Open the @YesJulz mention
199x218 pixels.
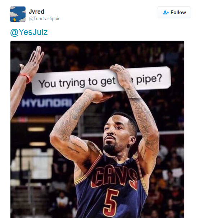29,32
